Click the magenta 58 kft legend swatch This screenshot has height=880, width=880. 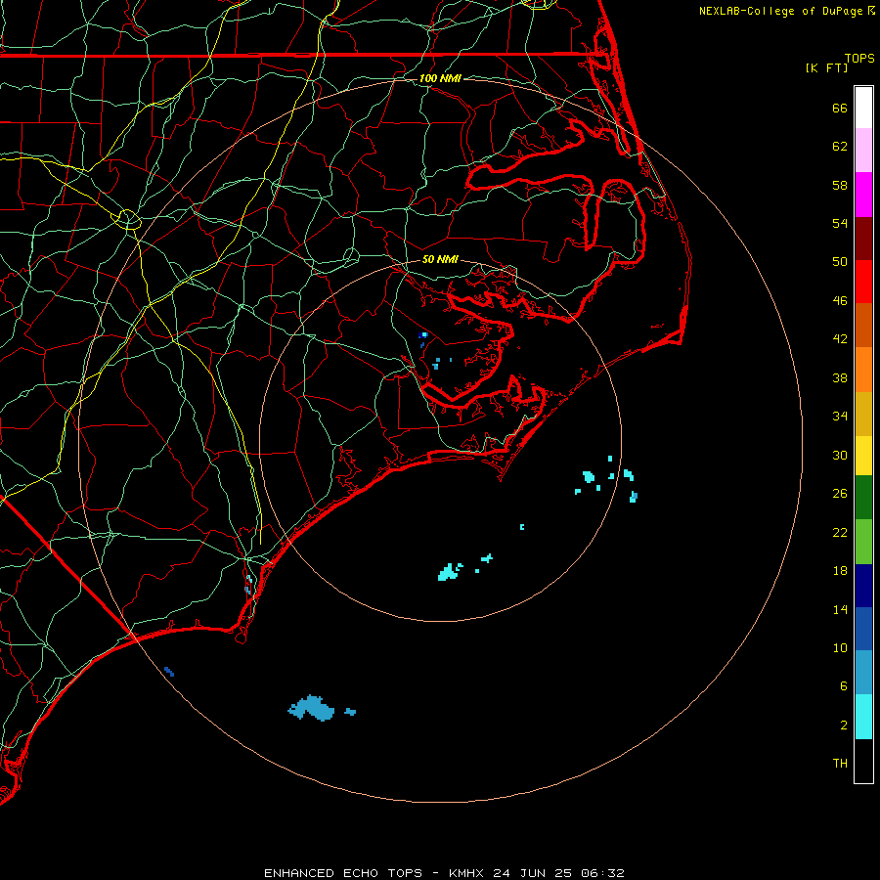[863, 195]
